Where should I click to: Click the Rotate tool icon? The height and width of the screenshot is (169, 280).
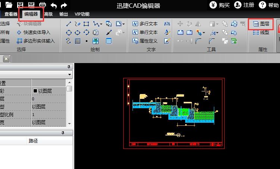coord(189,24)
